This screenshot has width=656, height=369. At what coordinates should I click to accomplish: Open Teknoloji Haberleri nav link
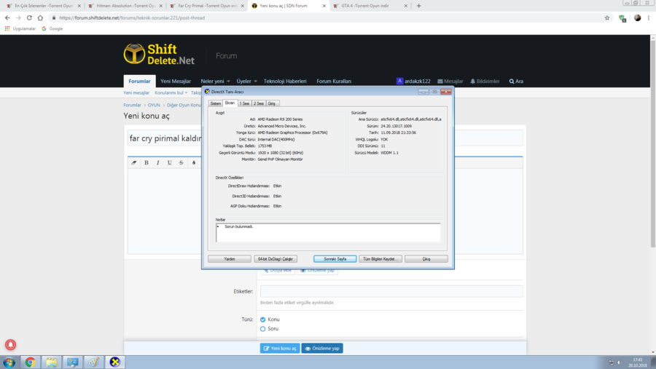pos(285,82)
